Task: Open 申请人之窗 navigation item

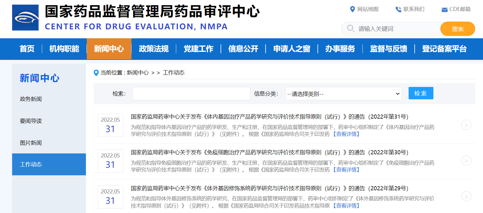Action: pos(292,49)
